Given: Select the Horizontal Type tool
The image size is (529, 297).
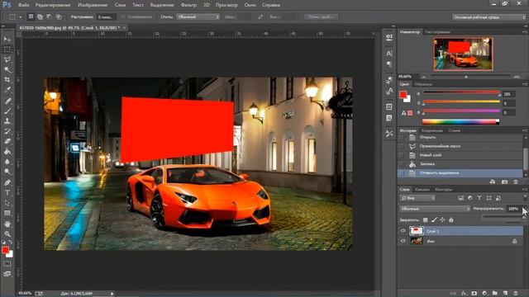Looking at the screenshot, I should click(7, 192).
